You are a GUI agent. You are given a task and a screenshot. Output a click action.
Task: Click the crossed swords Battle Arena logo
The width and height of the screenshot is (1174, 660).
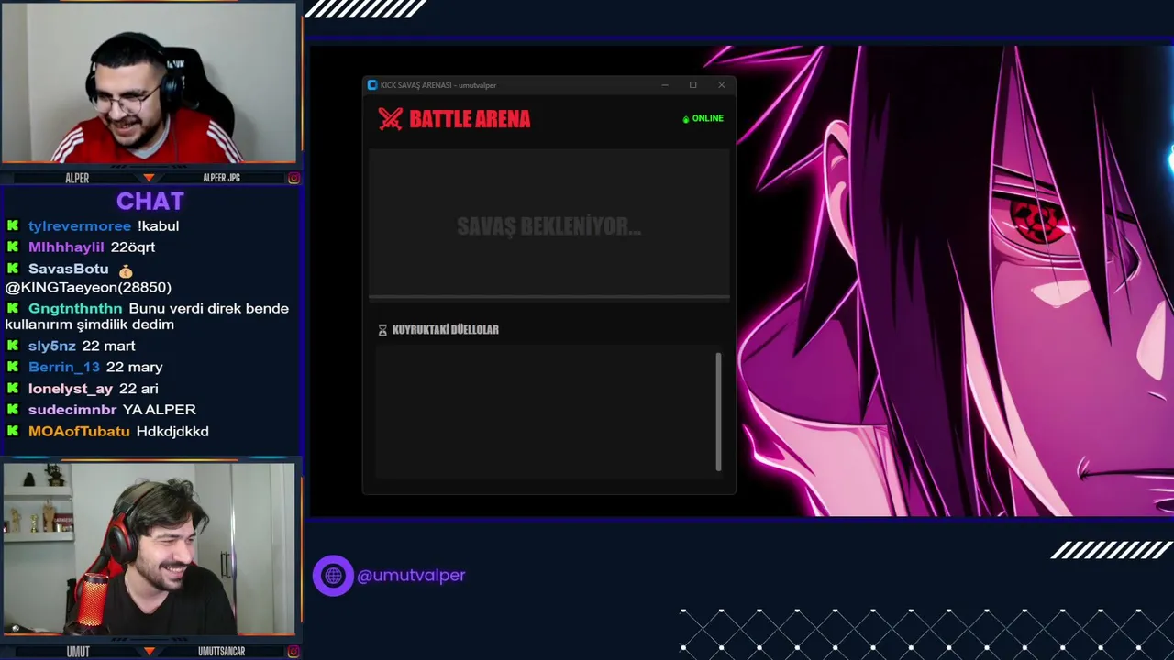pyautogui.click(x=391, y=119)
